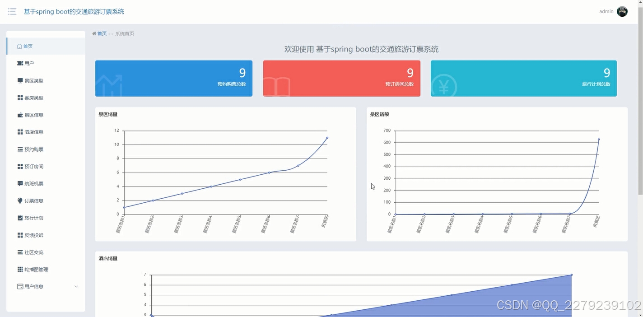This screenshot has width=643, height=317.
Task: Open 预订房间 in the sidebar
Action: point(46,167)
